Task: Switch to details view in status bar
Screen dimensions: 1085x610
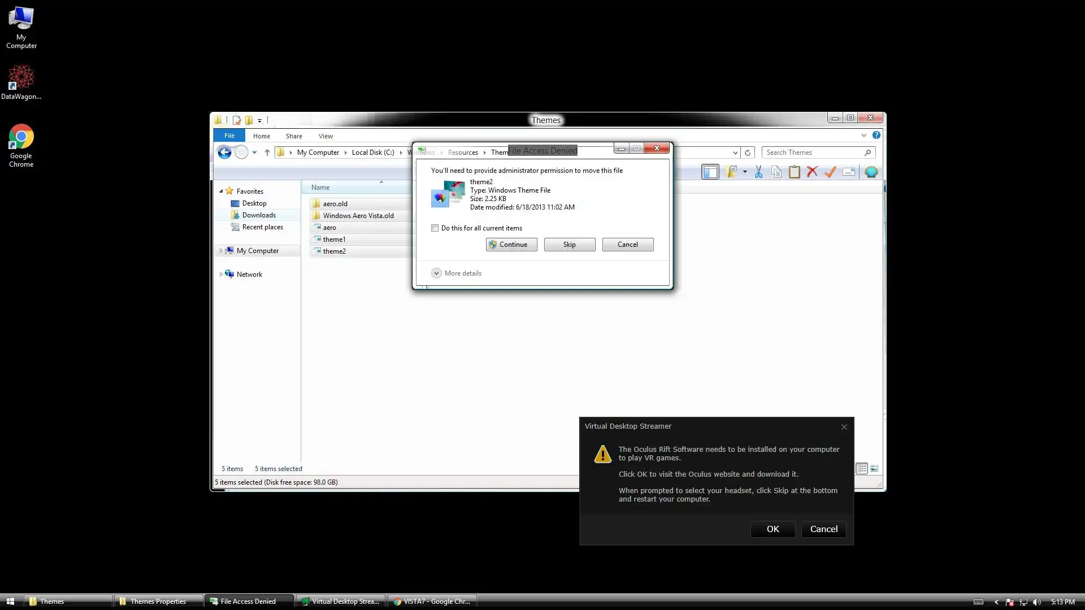Action: (861, 469)
